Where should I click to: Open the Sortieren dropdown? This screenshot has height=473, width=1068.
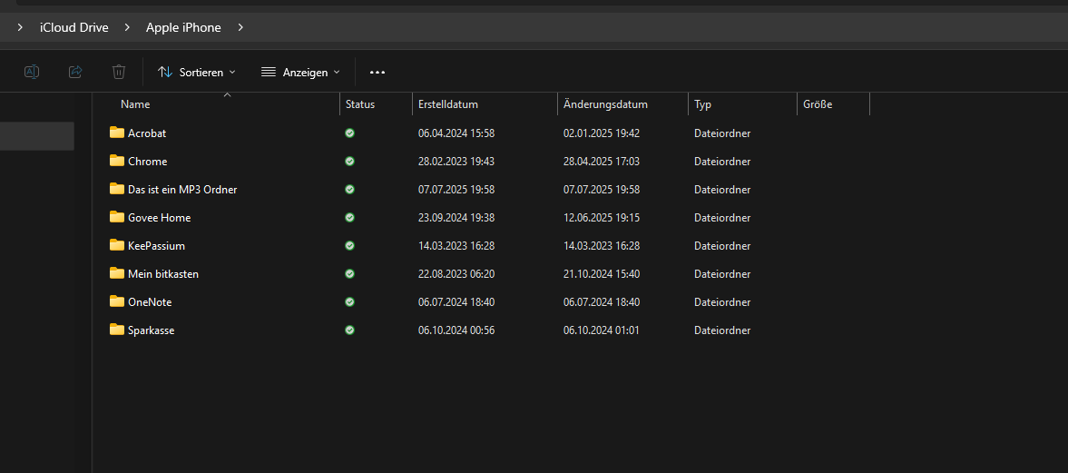(197, 72)
